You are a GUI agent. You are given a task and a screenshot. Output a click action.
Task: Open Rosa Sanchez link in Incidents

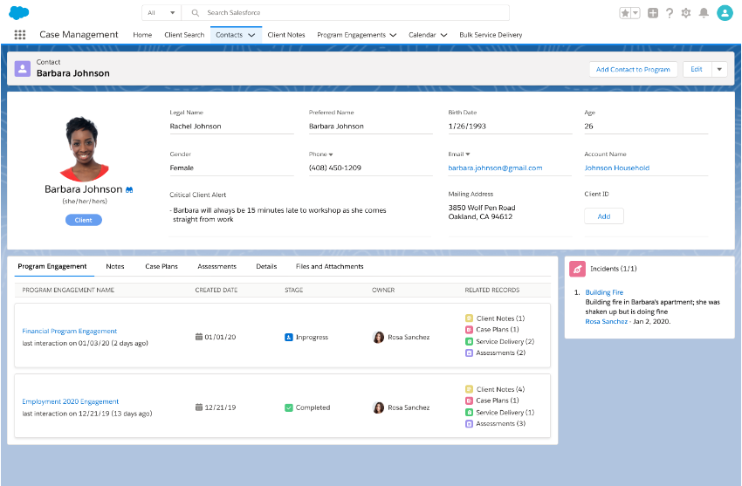[x=606, y=321]
